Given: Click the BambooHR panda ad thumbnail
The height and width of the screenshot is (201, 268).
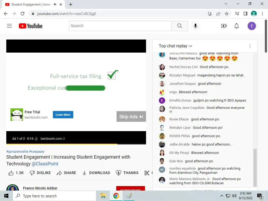Looking at the screenshot, I should pos(16,115).
